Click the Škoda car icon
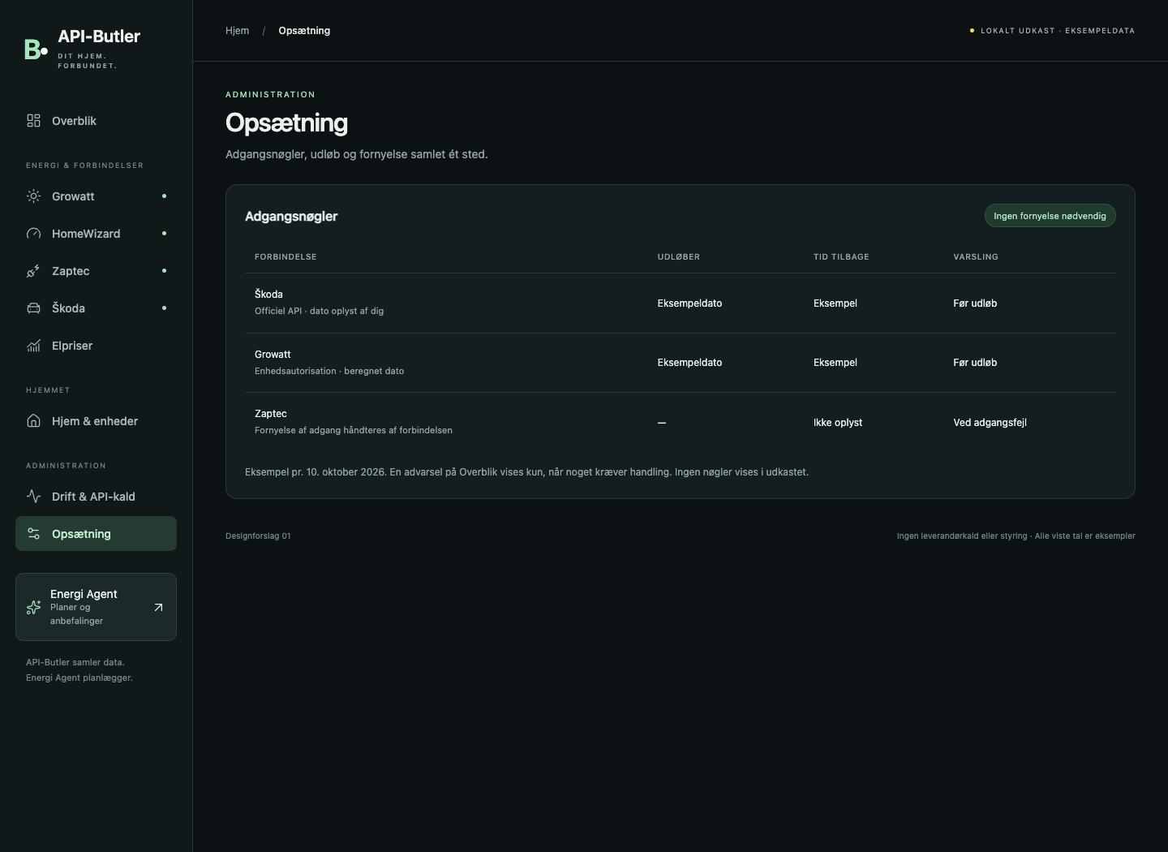This screenshot has height=852, width=1168. point(33,308)
